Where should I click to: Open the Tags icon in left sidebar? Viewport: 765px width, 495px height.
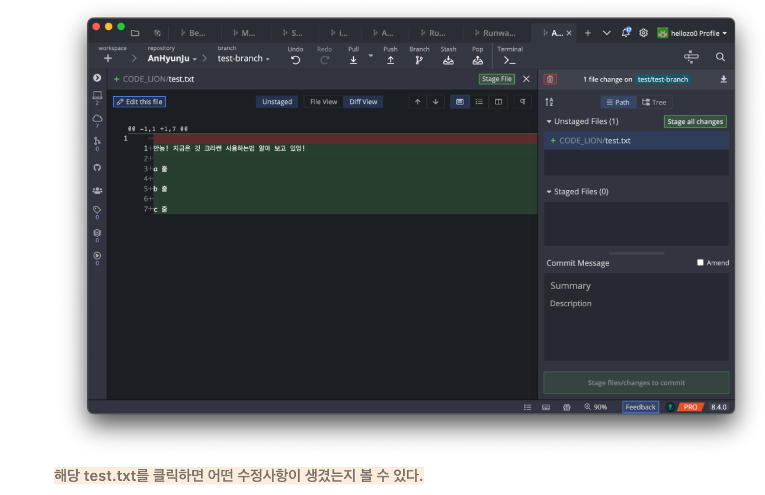(97, 209)
